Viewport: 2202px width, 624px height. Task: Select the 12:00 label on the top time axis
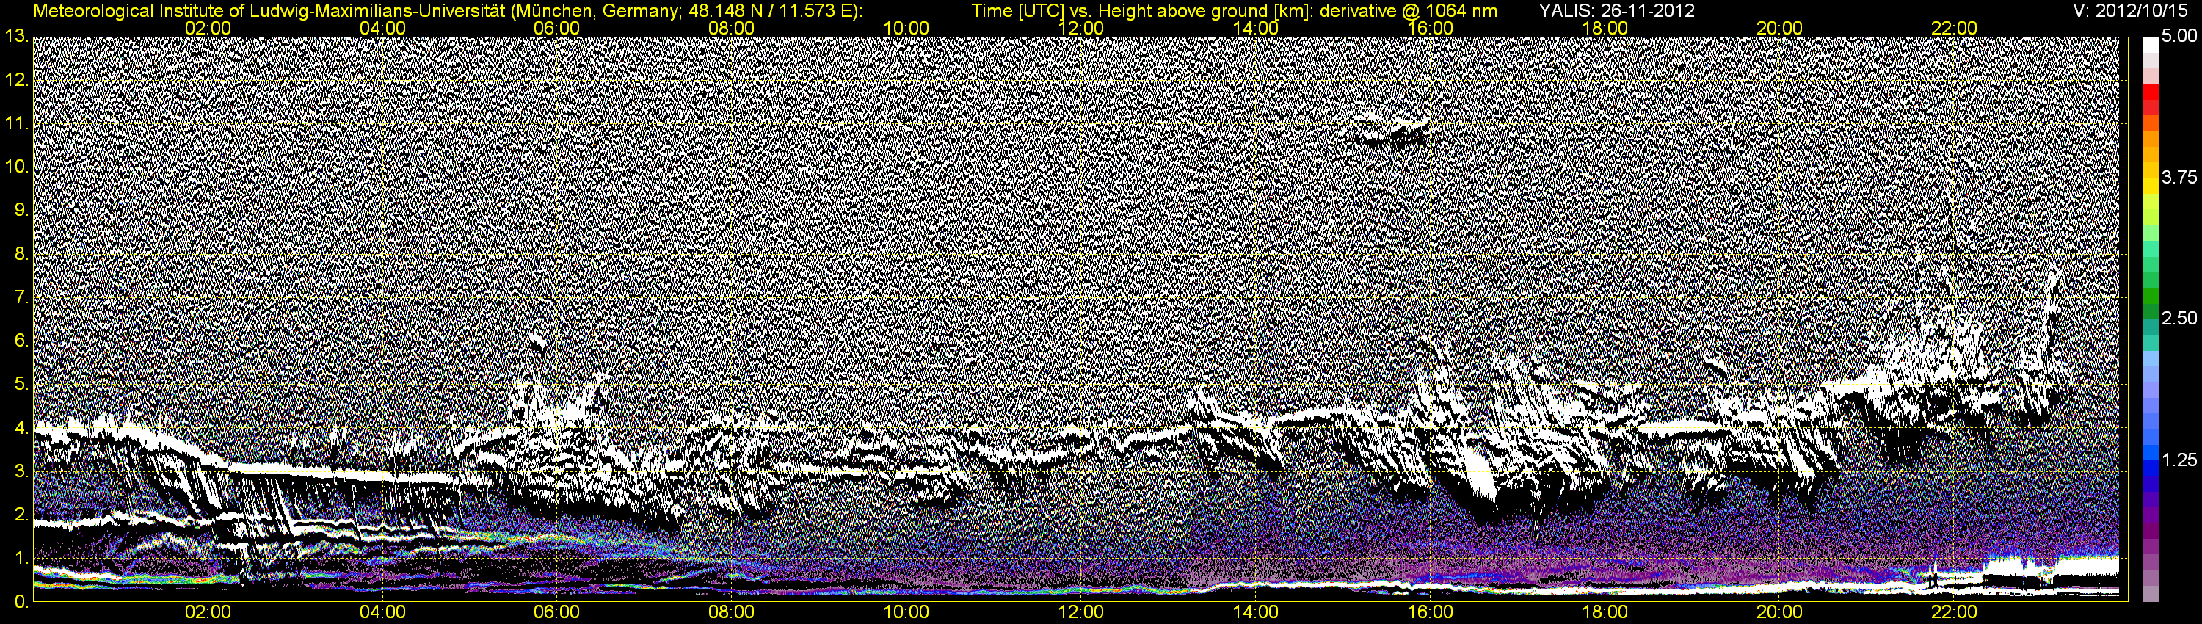pyautogui.click(x=1080, y=28)
